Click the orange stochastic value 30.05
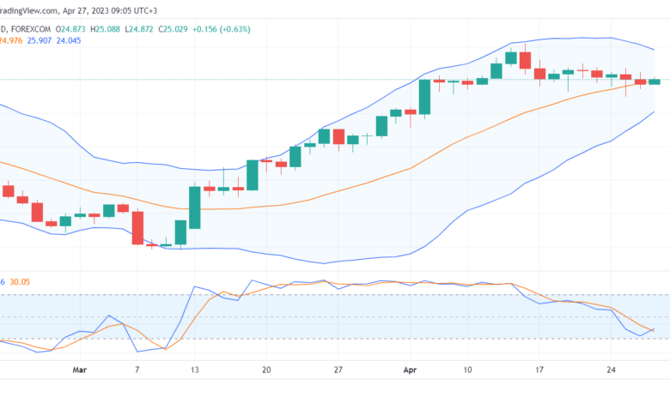 tap(20, 282)
